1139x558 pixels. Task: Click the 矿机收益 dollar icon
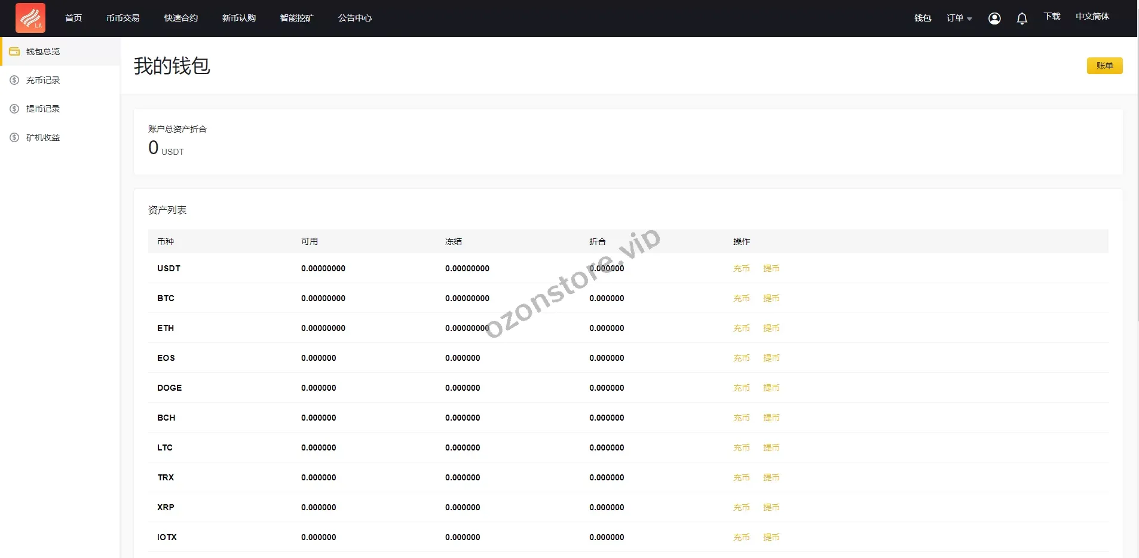pyautogui.click(x=14, y=137)
